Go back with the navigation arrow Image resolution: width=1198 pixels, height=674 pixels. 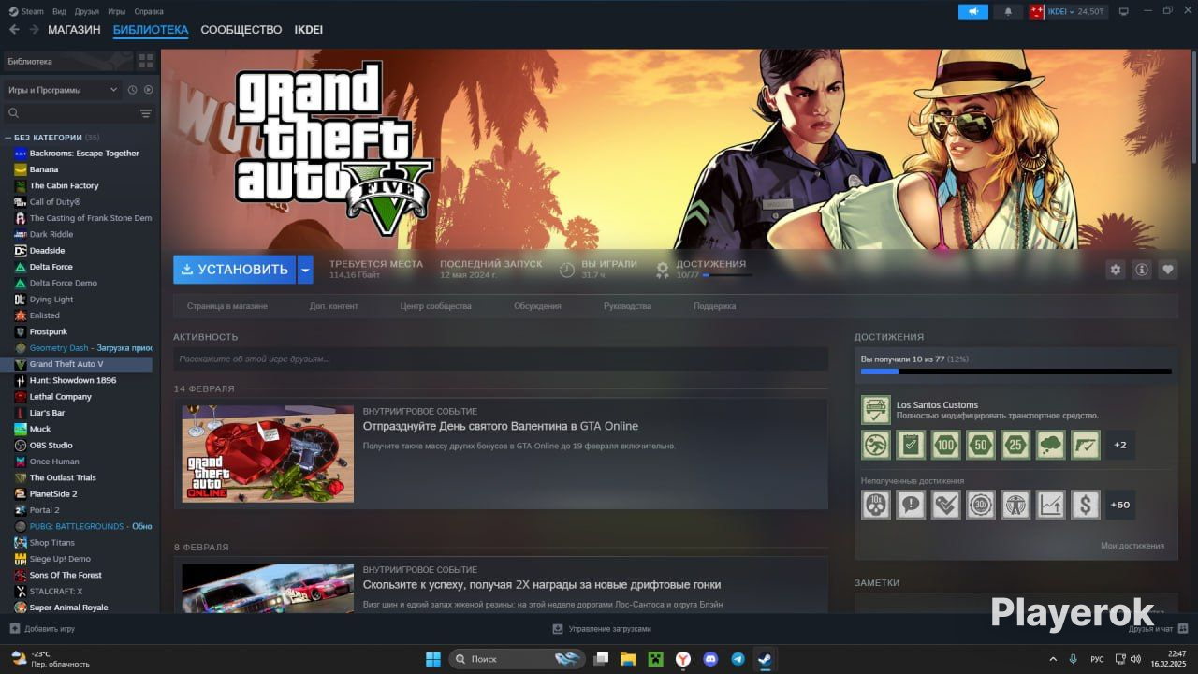pos(14,30)
